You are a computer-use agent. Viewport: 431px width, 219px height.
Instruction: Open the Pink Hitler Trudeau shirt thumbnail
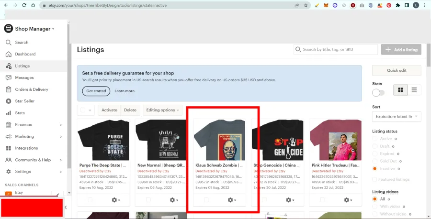(x=335, y=140)
